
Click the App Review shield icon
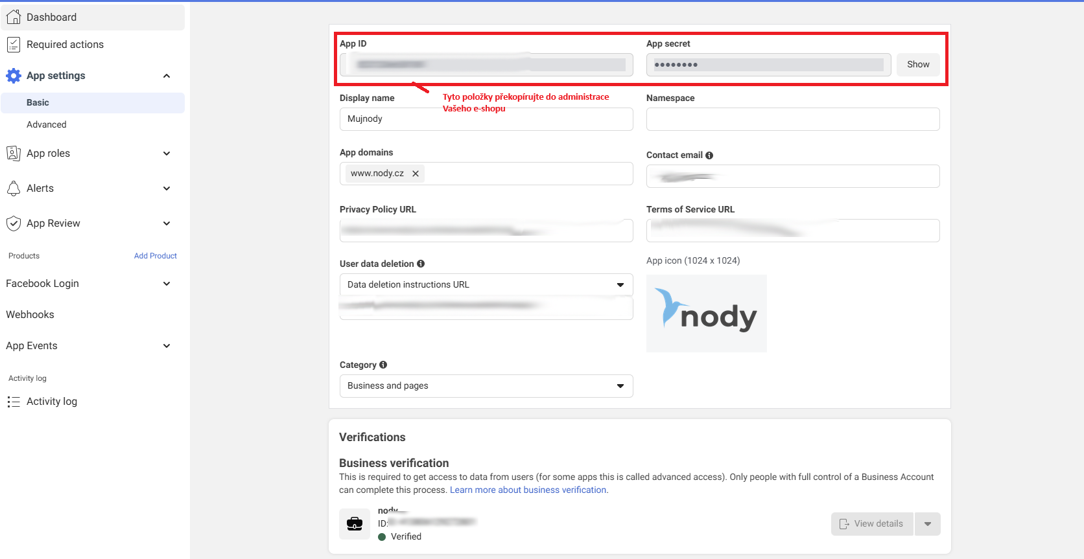click(14, 223)
